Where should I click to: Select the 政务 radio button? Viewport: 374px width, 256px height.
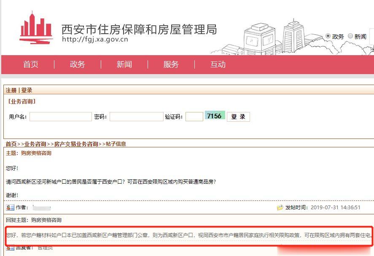328,36
